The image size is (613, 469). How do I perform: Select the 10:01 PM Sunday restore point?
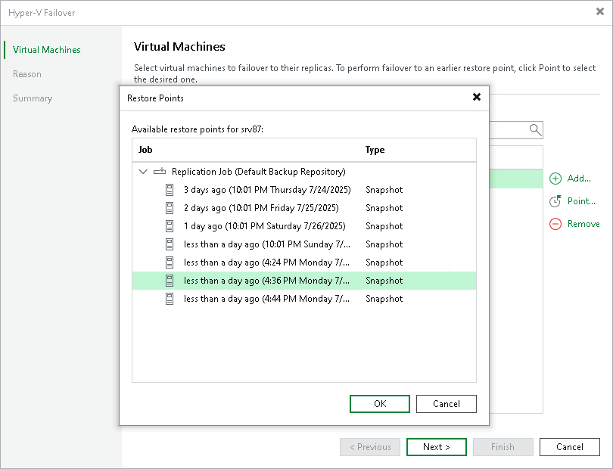click(x=304, y=244)
